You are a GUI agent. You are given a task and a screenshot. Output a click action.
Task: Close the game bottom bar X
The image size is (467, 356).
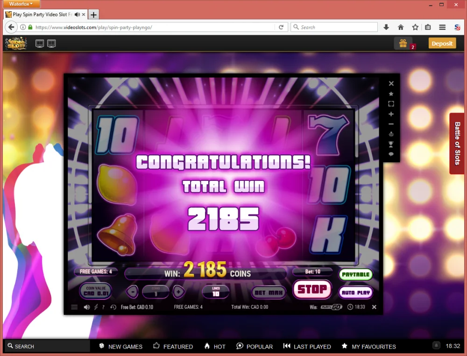pyautogui.click(x=375, y=307)
